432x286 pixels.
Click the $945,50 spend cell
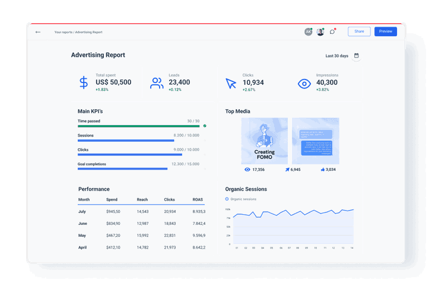[113, 212]
